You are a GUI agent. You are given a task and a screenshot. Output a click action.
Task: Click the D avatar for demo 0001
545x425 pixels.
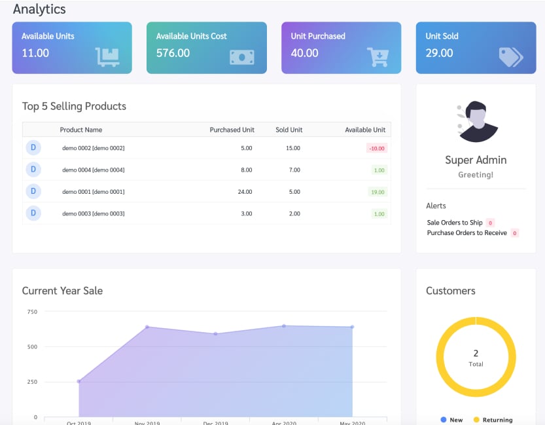pyautogui.click(x=33, y=192)
